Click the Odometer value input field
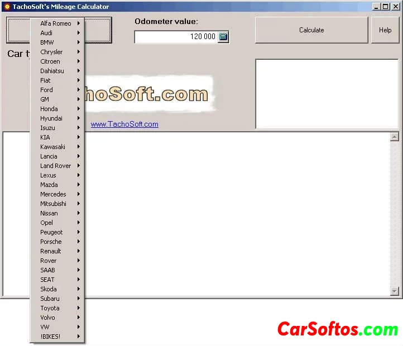403x346 pixels. 176,37
